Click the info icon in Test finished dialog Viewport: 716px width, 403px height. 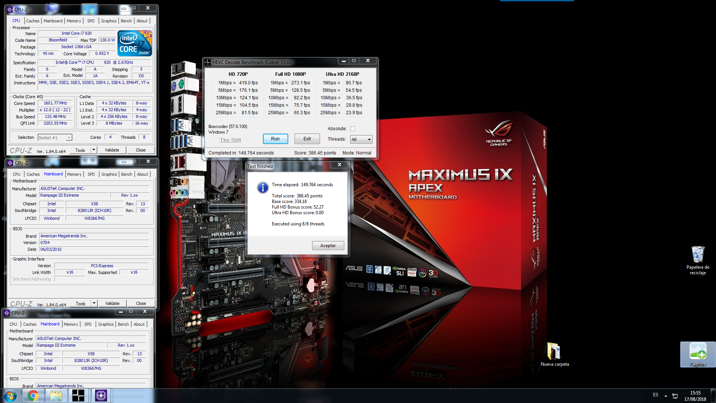(x=263, y=187)
